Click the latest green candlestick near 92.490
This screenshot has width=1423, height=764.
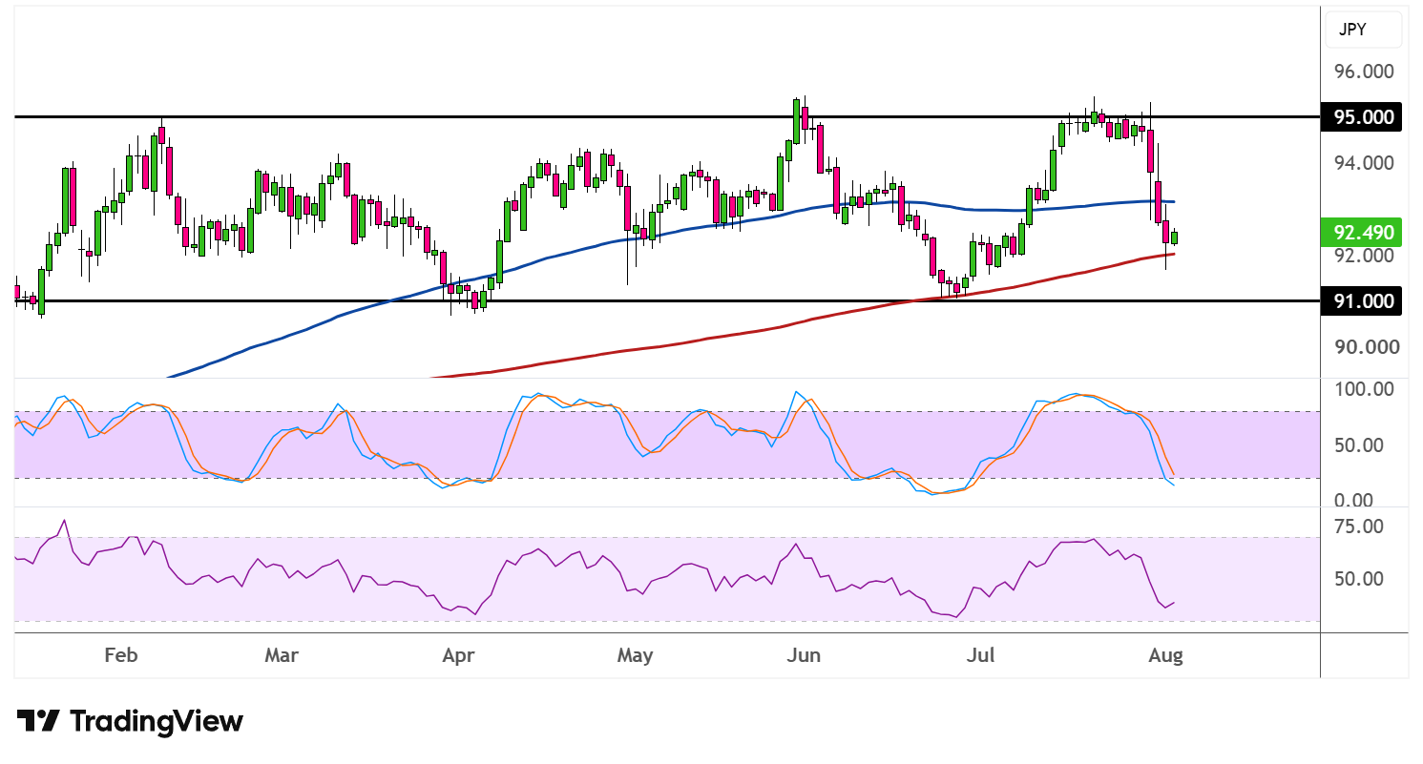[x=1175, y=237]
